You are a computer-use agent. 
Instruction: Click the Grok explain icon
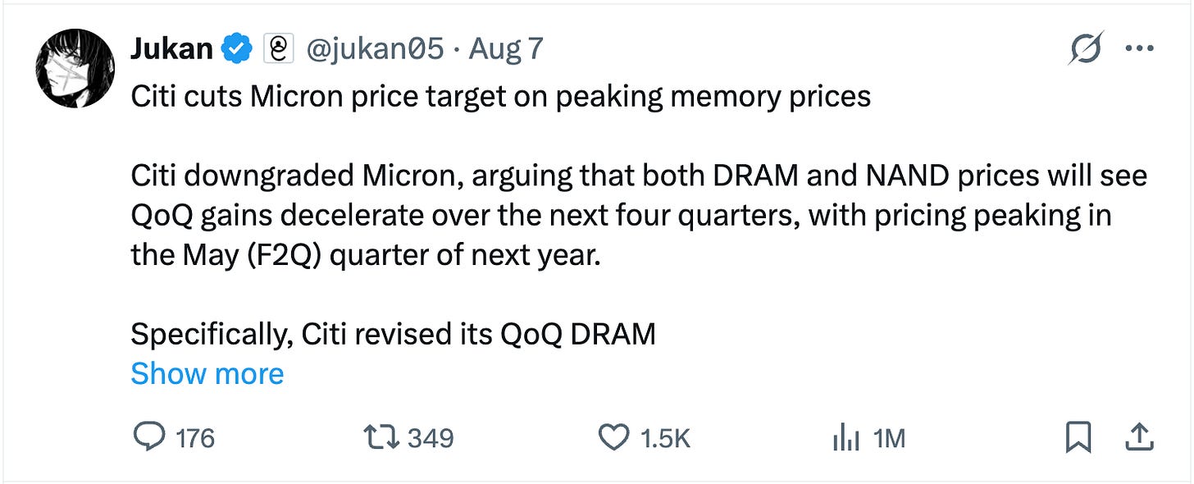(x=1087, y=49)
